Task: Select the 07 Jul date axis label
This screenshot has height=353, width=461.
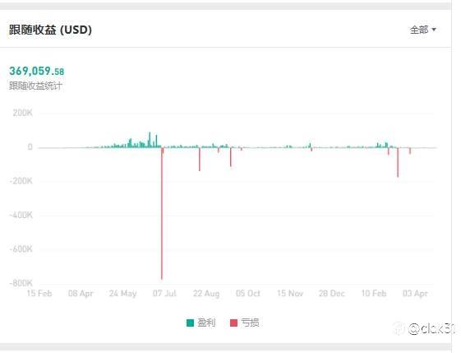Action: click(164, 293)
